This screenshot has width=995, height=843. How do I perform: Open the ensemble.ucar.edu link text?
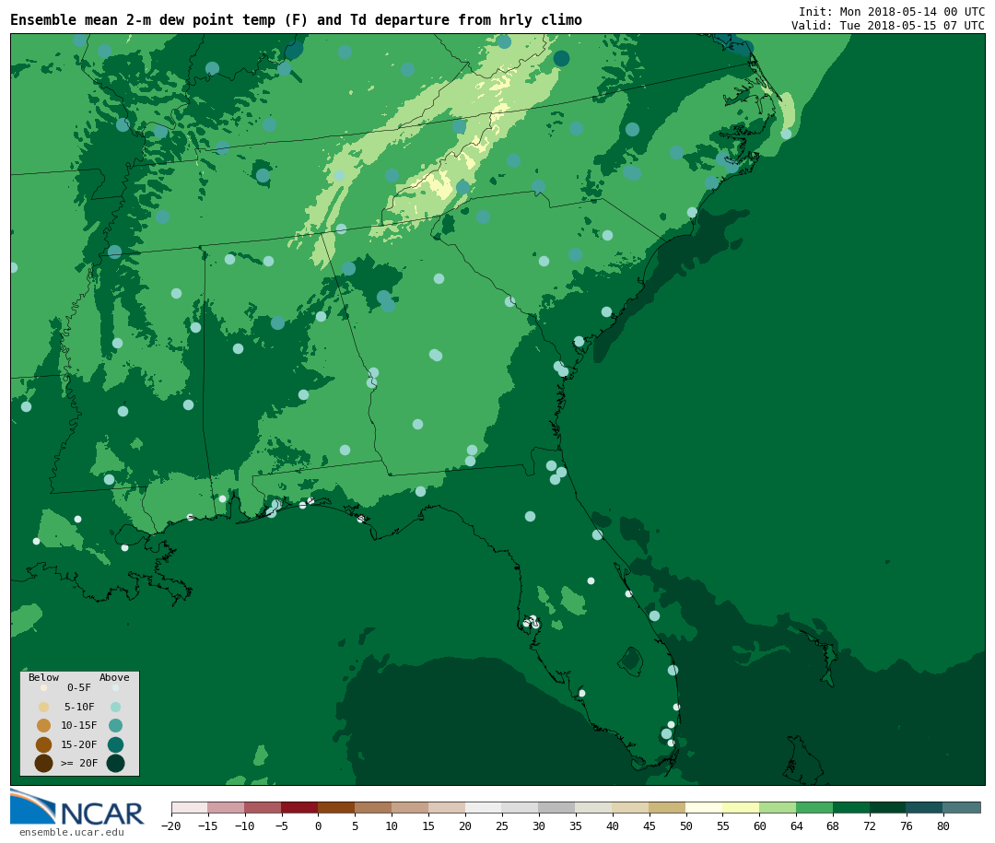coord(72,832)
